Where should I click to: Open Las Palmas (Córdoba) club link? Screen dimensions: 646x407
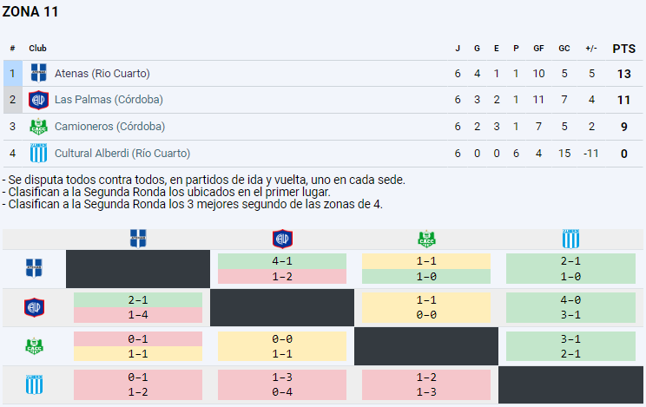tap(109, 100)
